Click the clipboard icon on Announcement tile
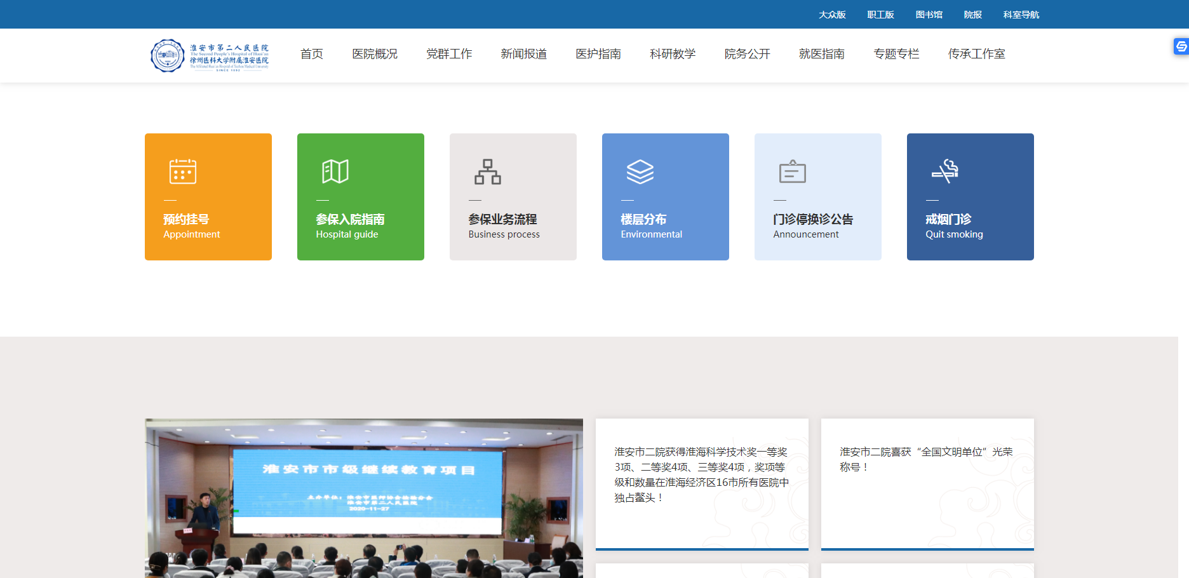This screenshot has width=1189, height=578. pyautogui.click(x=792, y=171)
